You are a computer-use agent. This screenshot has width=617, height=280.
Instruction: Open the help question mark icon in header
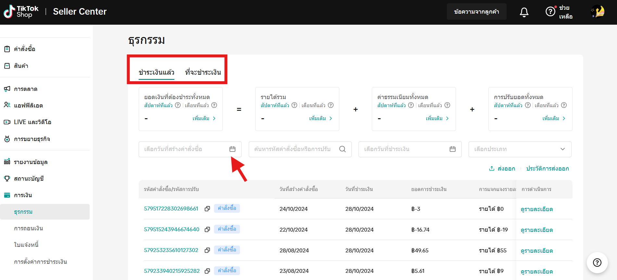click(x=550, y=12)
